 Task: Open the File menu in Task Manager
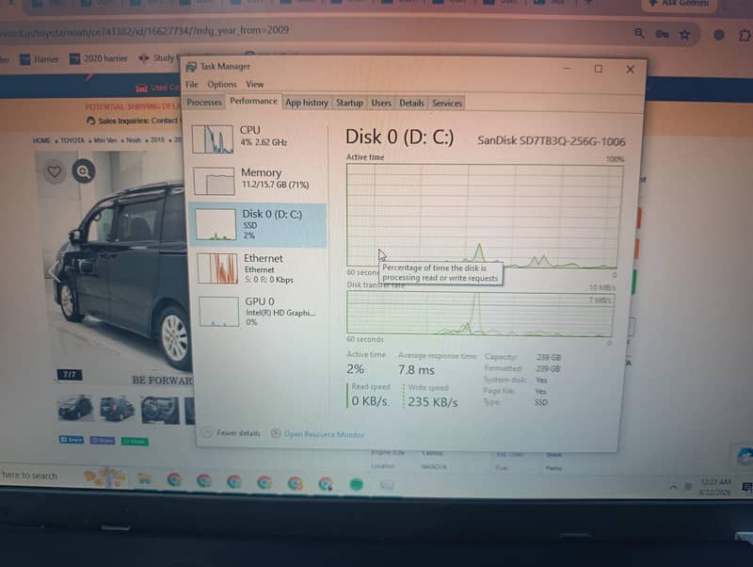point(192,84)
